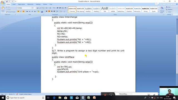The width and height of the screenshot is (178, 100).
Task: Open the Change Styles menu
Action: [x=162, y=10]
